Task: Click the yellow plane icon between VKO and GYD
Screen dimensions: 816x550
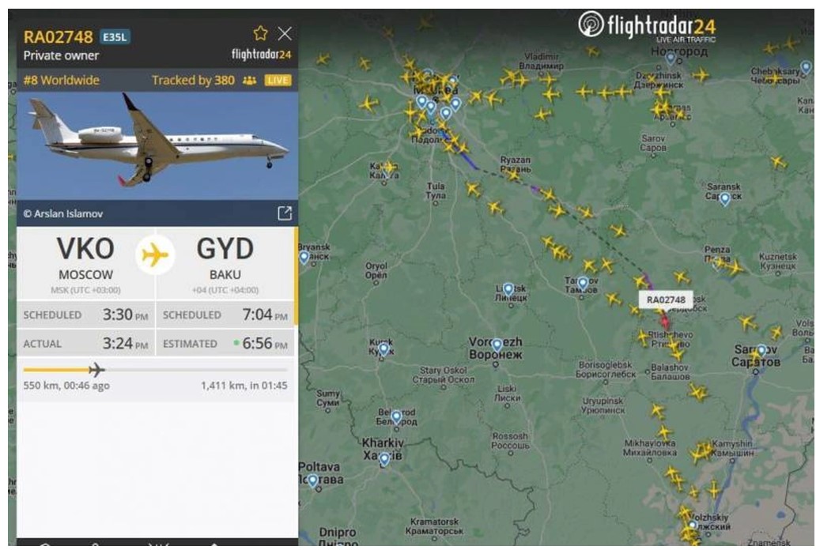Action: click(155, 255)
